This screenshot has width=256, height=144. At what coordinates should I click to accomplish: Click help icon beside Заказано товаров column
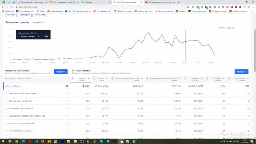coord(73,78)
